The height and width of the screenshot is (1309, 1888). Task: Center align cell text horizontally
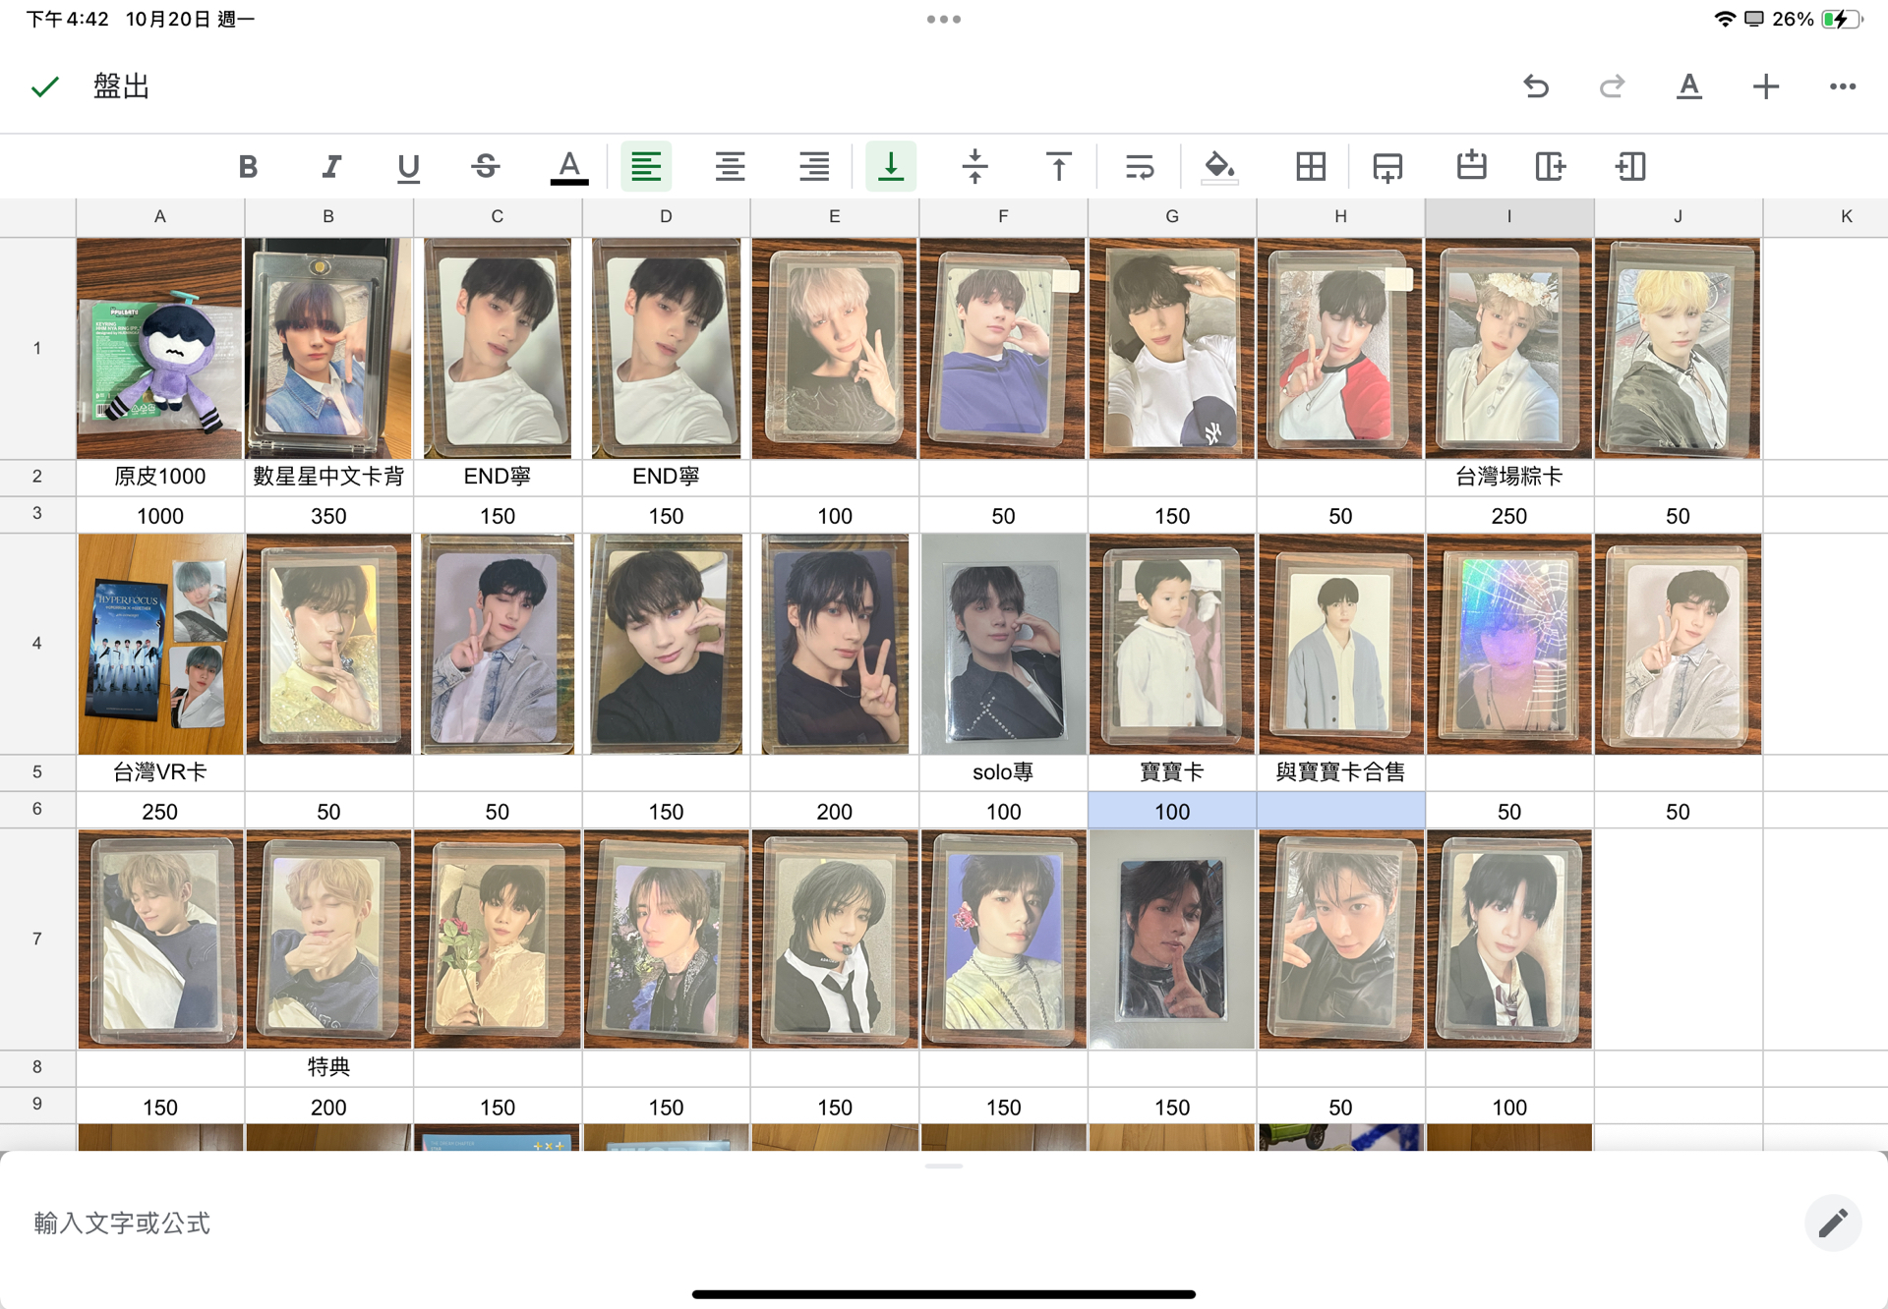pyautogui.click(x=730, y=166)
